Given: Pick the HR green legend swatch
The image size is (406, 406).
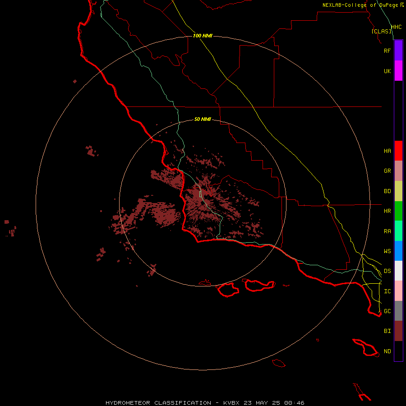Looking at the screenshot, I should [x=398, y=211].
